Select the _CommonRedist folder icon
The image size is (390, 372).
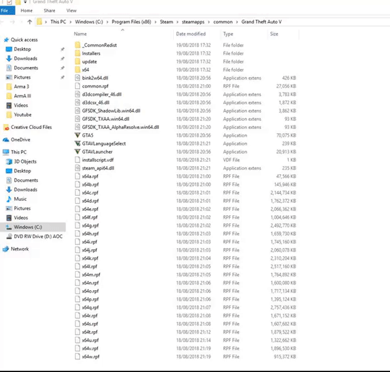(78, 45)
